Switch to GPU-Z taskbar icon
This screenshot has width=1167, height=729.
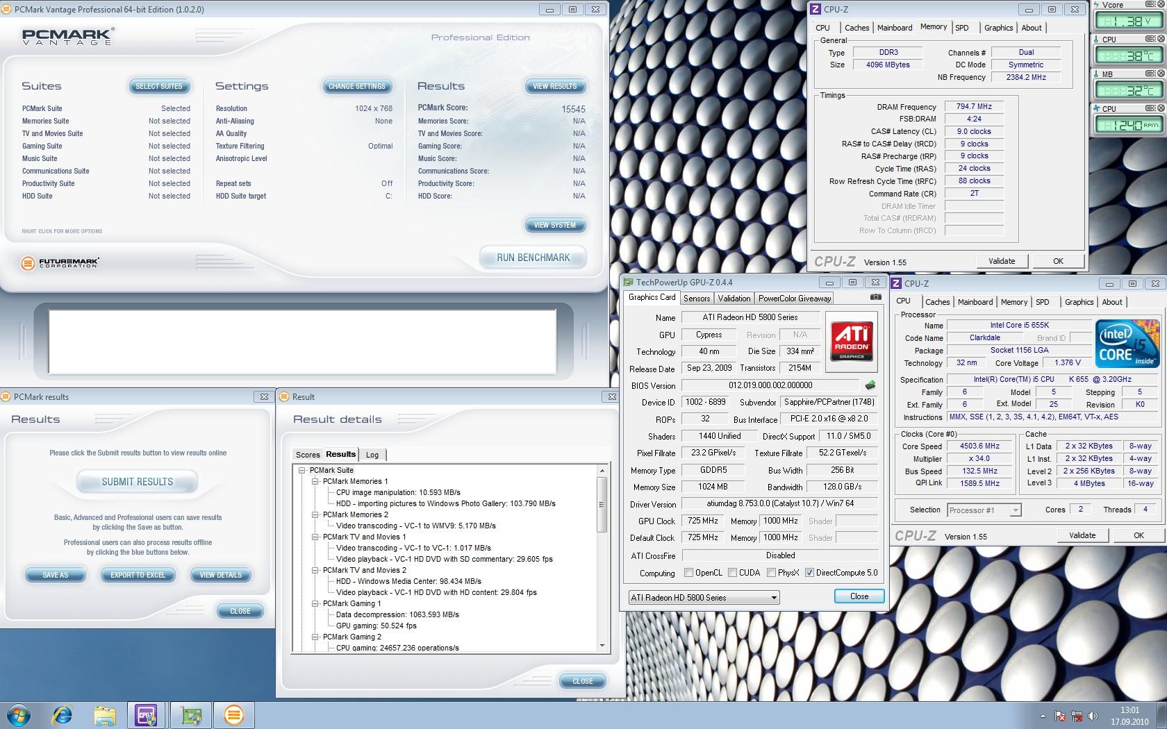(x=190, y=714)
